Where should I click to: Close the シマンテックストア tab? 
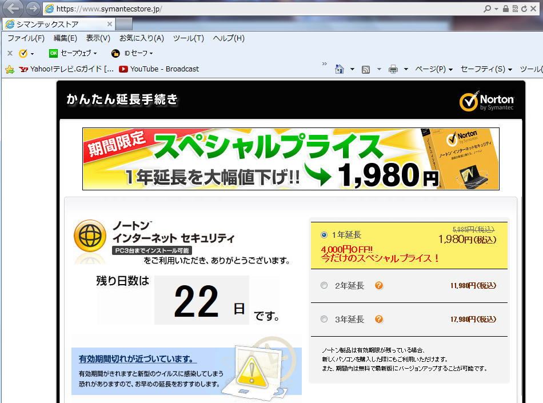tap(109, 24)
